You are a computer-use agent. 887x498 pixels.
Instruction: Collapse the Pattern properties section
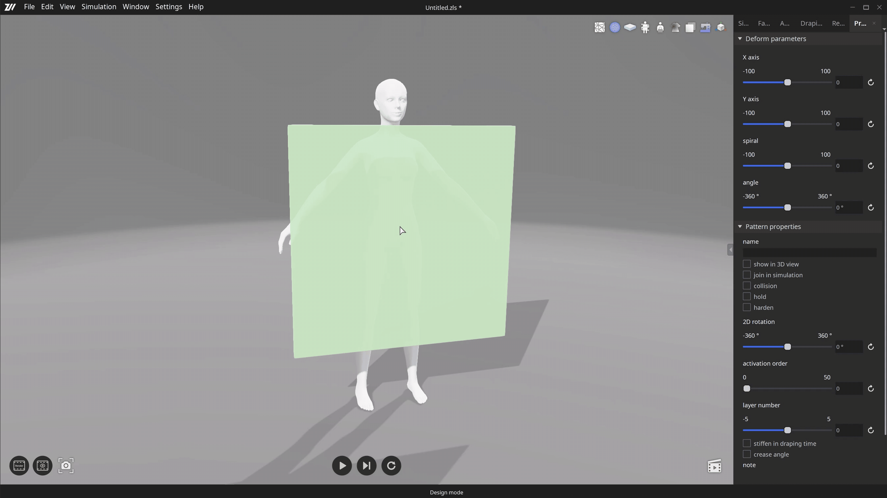click(740, 226)
